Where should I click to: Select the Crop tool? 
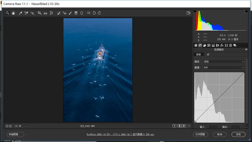click(40, 13)
